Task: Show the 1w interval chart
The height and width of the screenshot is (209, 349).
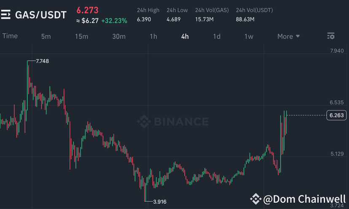Action: click(x=249, y=36)
